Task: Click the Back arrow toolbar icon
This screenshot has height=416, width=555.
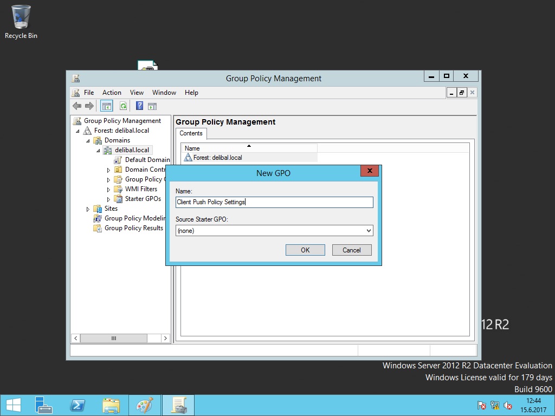Action: tap(77, 106)
